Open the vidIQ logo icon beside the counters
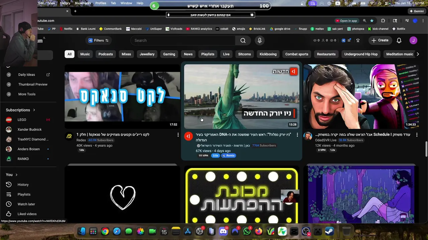This screenshot has height=240, width=428. pos(343,40)
